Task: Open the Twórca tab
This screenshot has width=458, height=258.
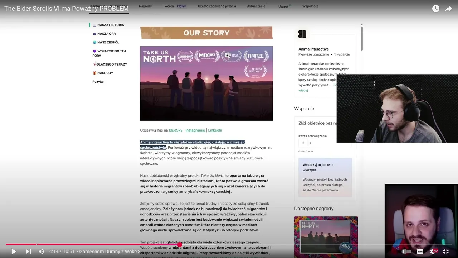Action: click(x=168, y=6)
